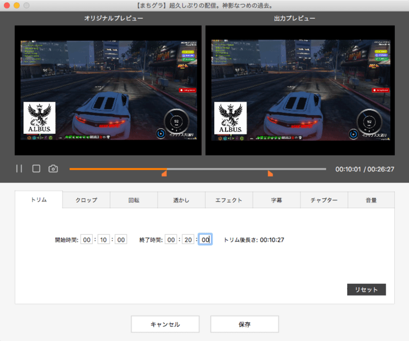Click the trim start marker on the timeline
The height and width of the screenshot is (341, 409).
tap(164, 173)
